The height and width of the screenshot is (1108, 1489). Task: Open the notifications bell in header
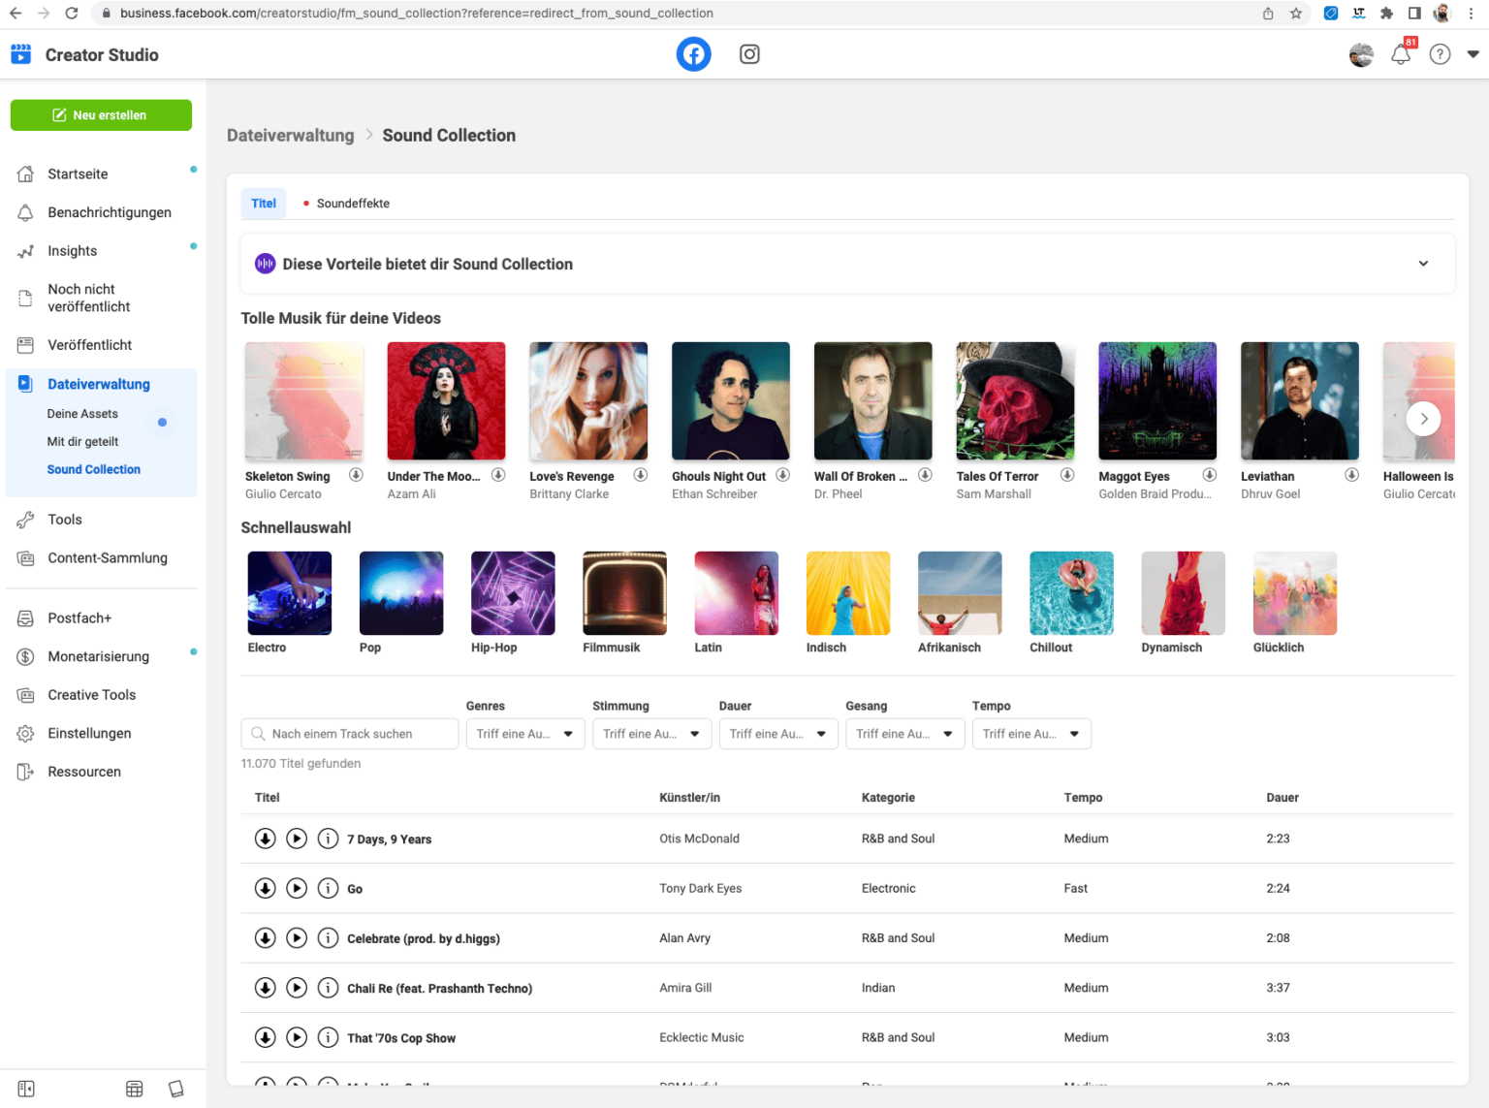[x=1400, y=55]
